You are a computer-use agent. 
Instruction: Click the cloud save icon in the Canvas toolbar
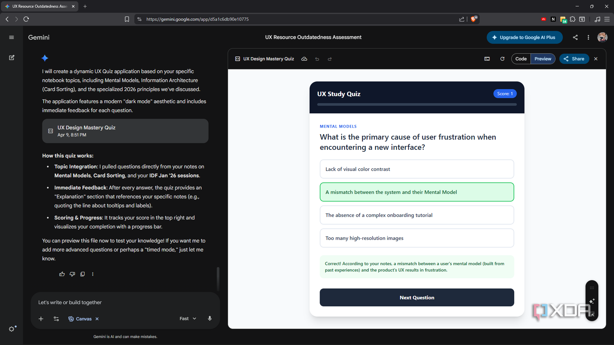304,59
